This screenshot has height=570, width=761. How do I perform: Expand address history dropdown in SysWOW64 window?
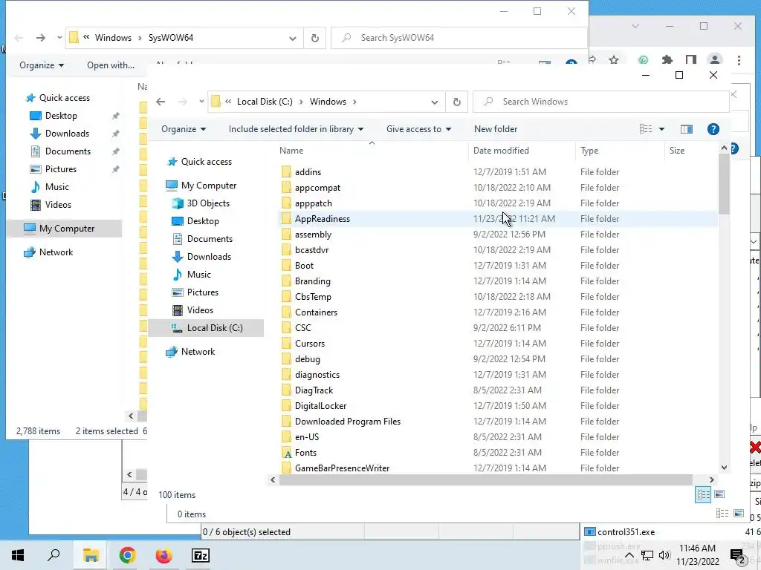coord(293,38)
